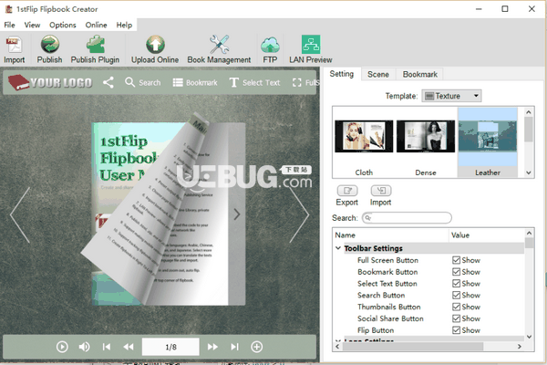547x365 pixels.
Task: Open the Options menu
Action: [x=63, y=26]
